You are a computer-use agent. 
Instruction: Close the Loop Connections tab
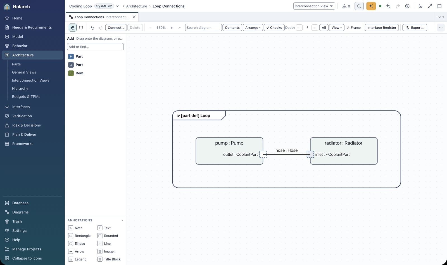[x=134, y=17]
